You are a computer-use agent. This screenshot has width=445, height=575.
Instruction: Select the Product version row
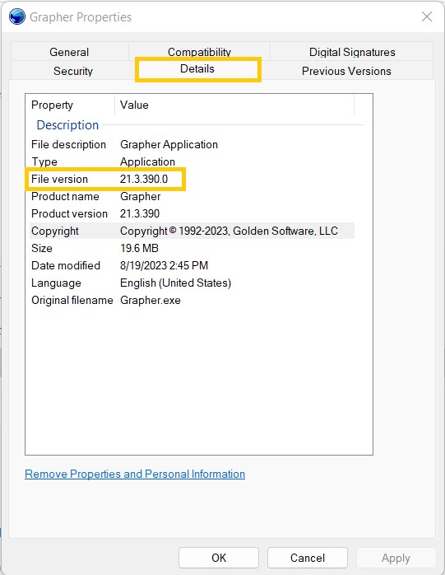tap(192, 213)
